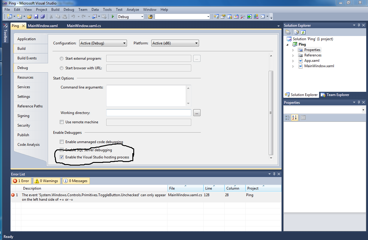Click the Refresh icon in Solution Explorer
The width and height of the screenshot is (368, 240).
303,32
